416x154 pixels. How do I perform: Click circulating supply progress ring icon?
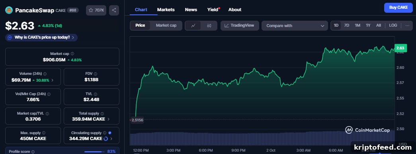pyautogui.click(x=105, y=138)
